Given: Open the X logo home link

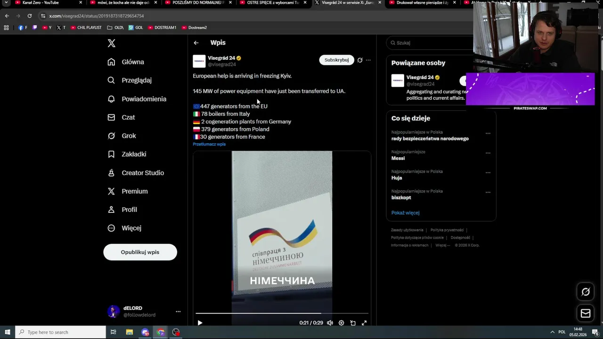Looking at the screenshot, I should (x=111, y=43).
